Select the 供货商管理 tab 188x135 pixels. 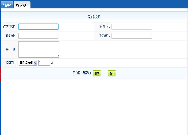point(21,6)
